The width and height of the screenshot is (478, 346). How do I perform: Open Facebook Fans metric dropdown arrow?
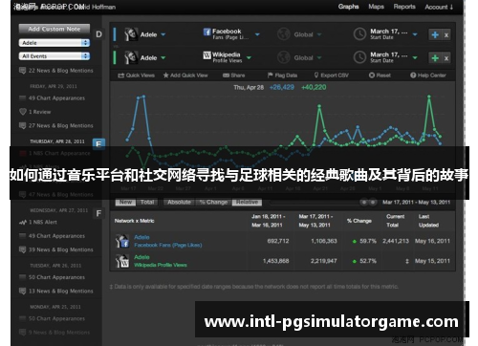(x=257, y=34)
